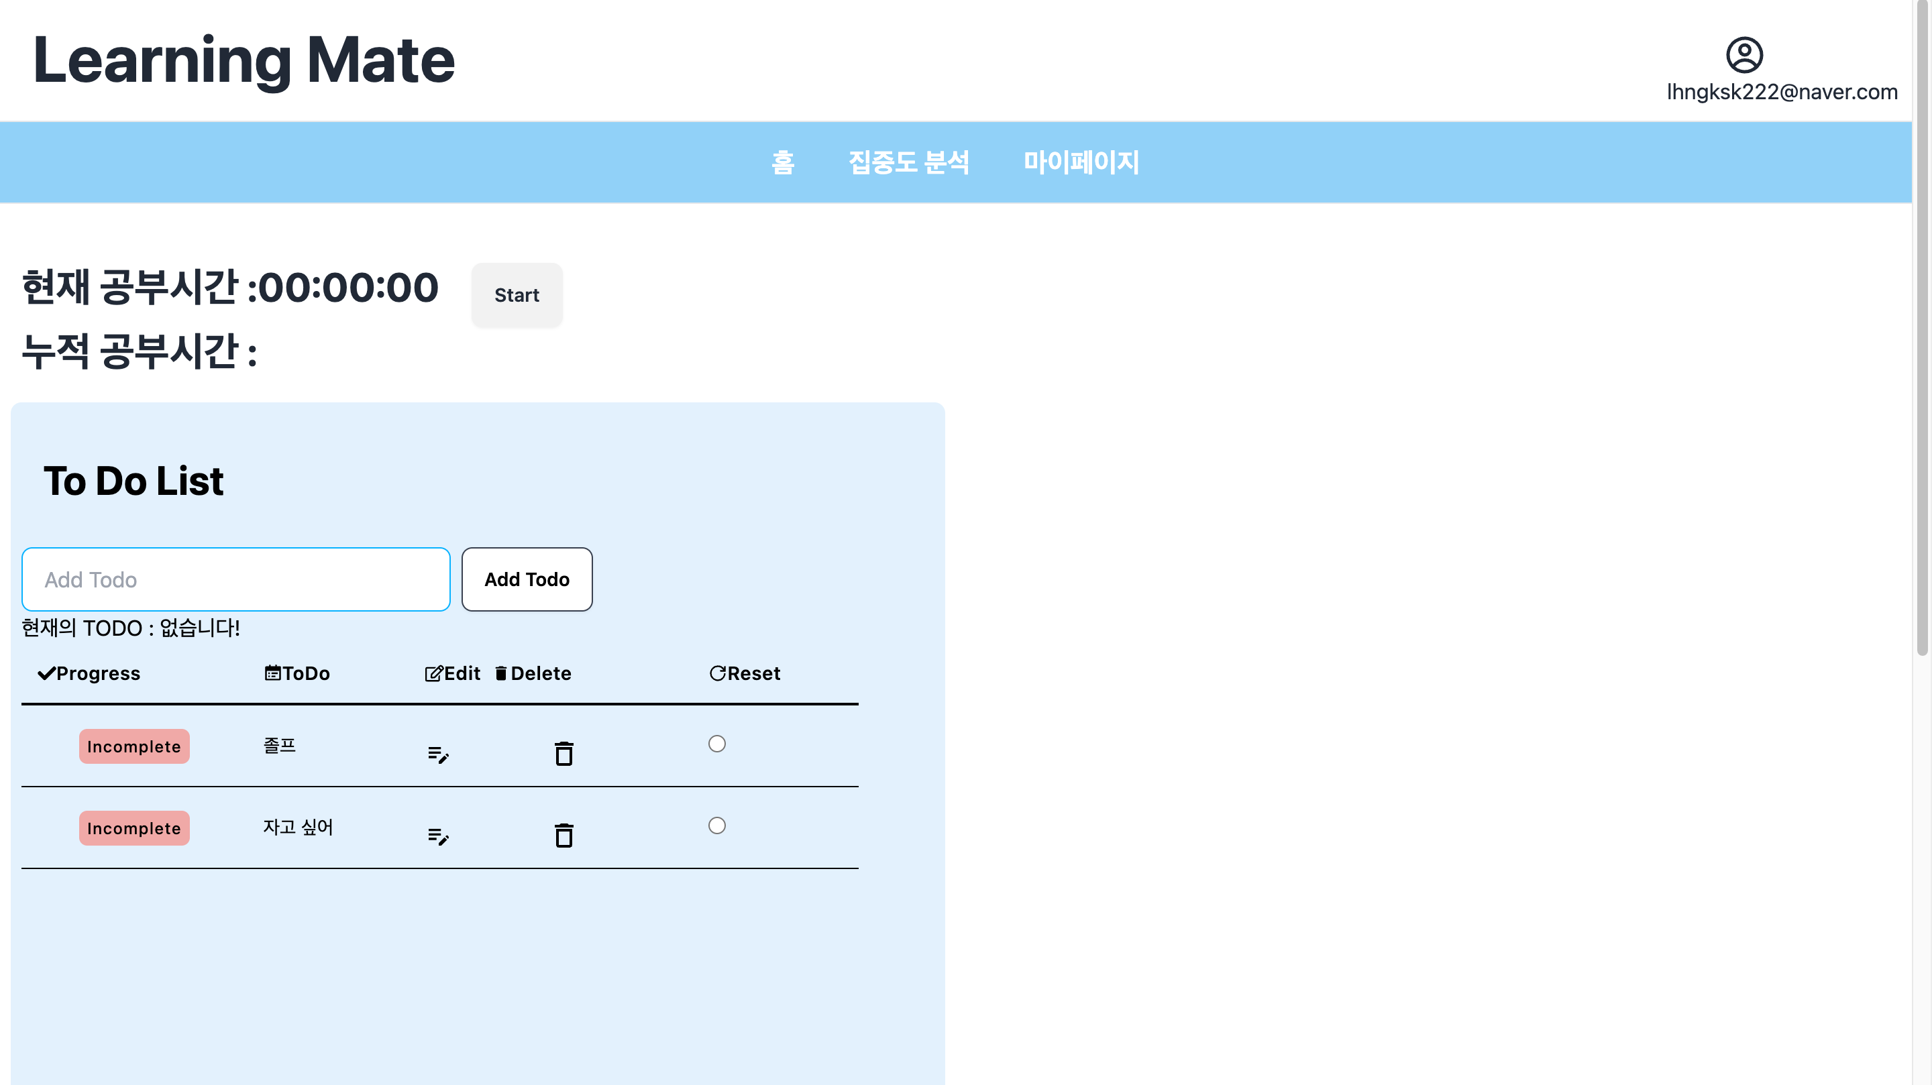Toggle Incomplete badge for 졸프
This screenshot has height=1085, width=1932.
click(x=134, y=747)
